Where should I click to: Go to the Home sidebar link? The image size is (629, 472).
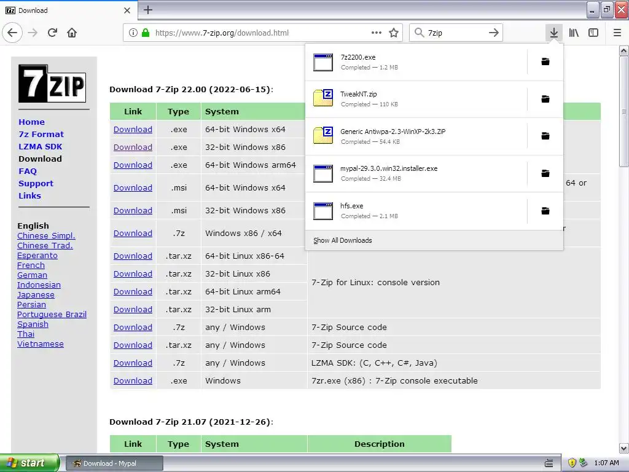click(x=31, y=122)
